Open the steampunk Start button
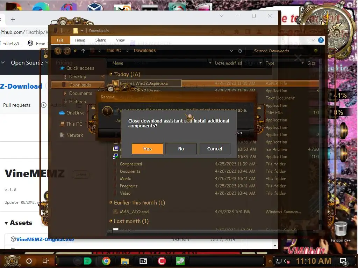This screenshot has width=358, height=268. tap(12, 261)
